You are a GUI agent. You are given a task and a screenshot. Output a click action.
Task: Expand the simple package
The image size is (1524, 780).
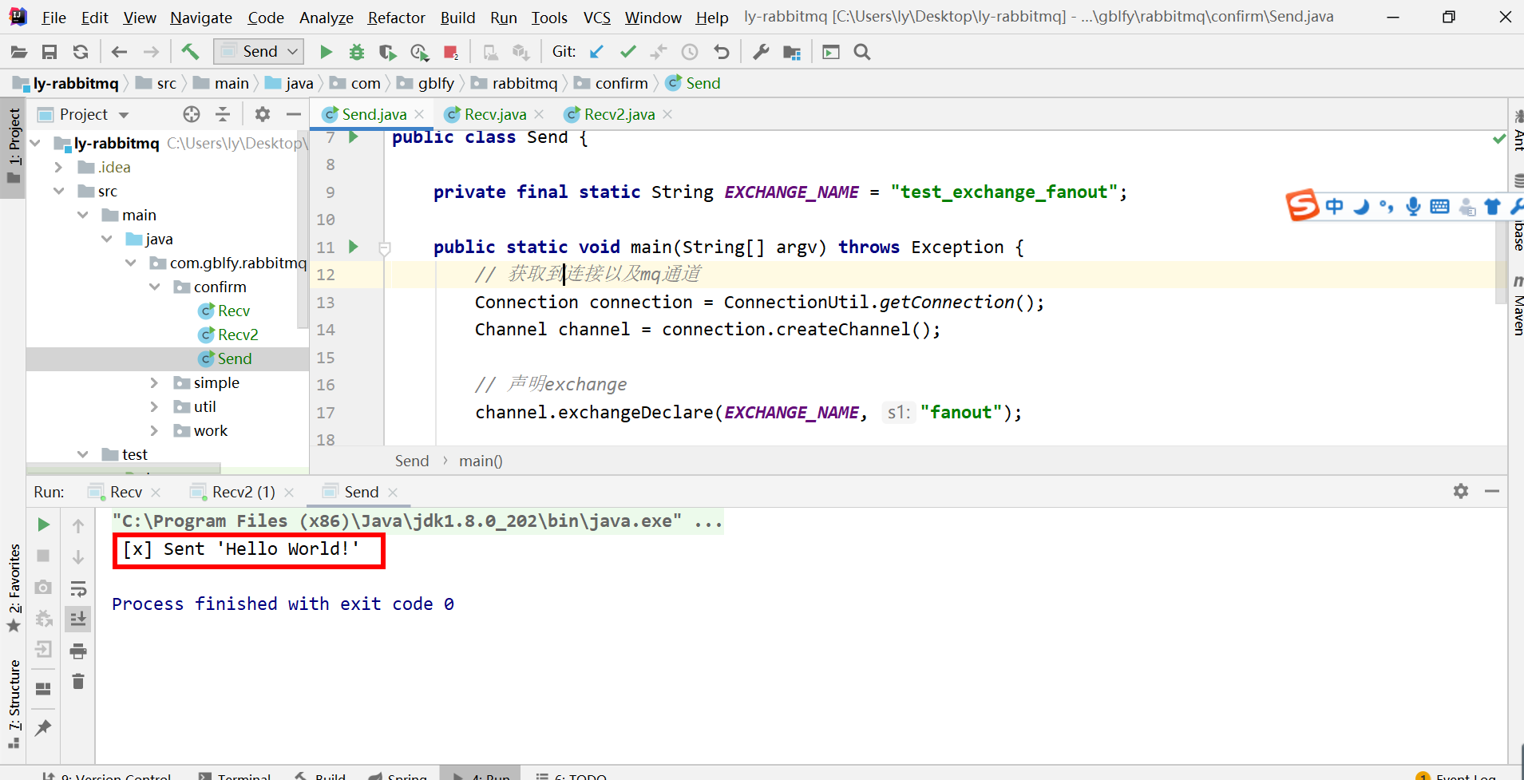tap(154, 382)
